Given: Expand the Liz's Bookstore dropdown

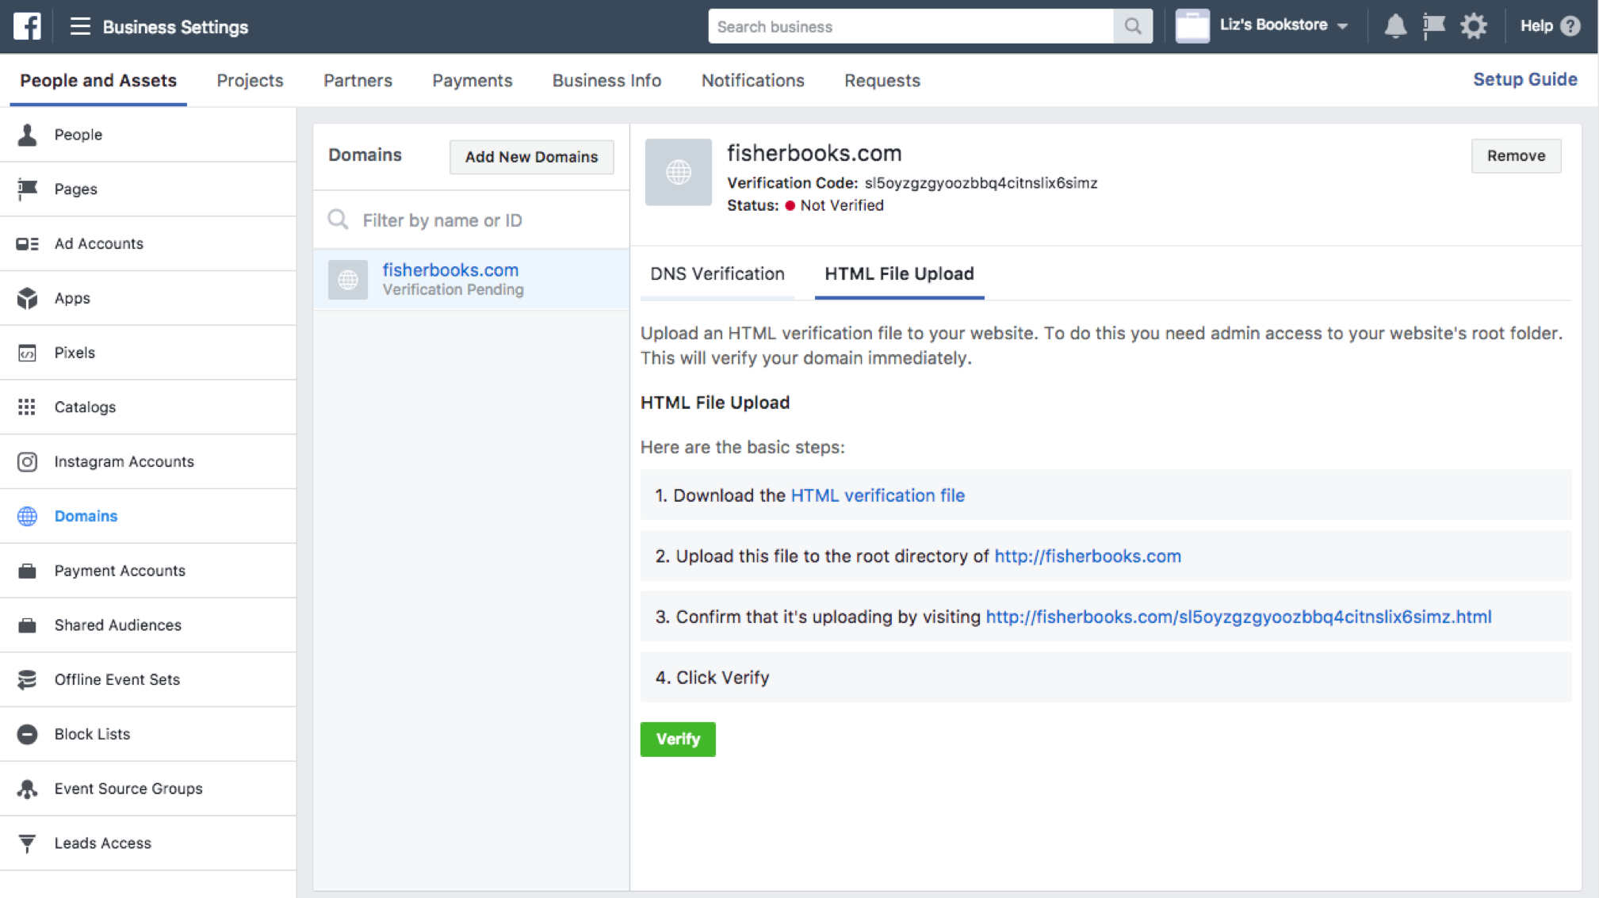Looking at the screenshot, I should (x=1343, y=26).
